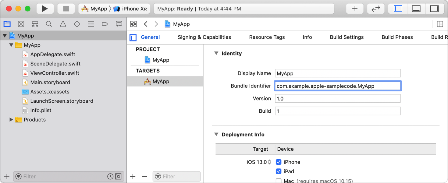Show the Debug navigator
This screenshot has width=448, height=183.
pos(91,24)
